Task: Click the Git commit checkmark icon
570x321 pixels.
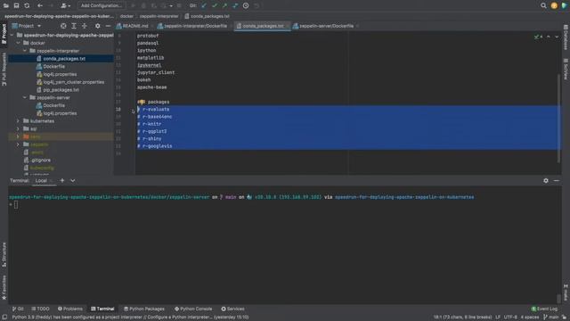Action: pos(215,5)
